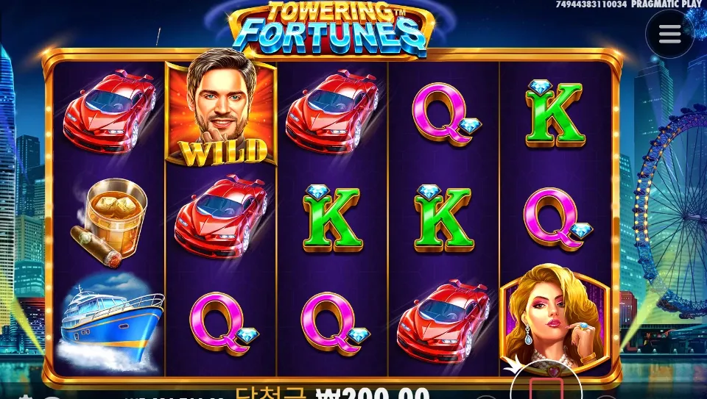Click the WILD man symbol
707x399 pixels.
tap(221, 107)
